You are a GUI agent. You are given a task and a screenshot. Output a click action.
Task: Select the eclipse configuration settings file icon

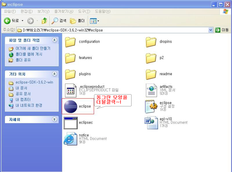[151, 107]
